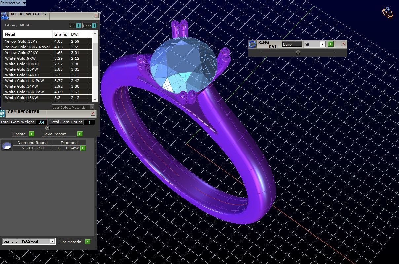Click the DWT column header

pyautogui.click(x=79, y=34)
